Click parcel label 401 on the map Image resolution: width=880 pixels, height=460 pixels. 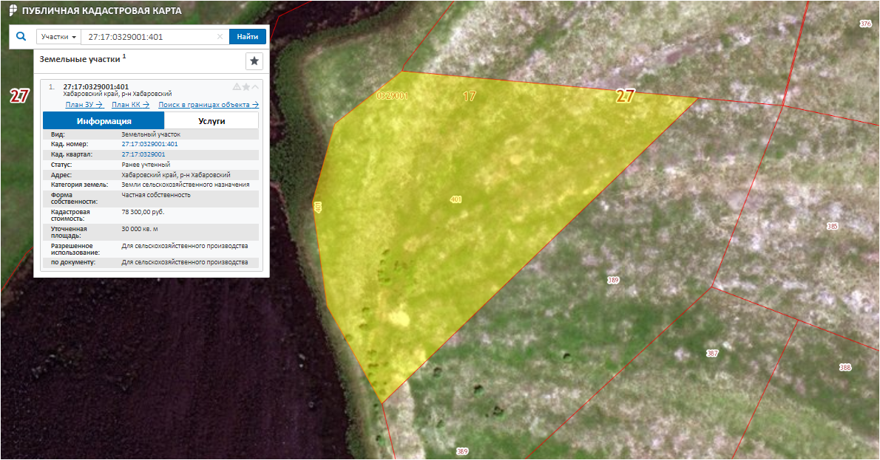point(456,199)
